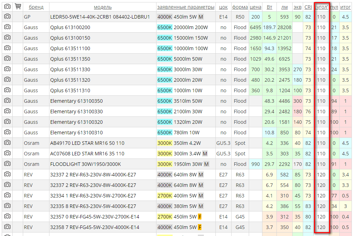354x236 pixels.
Task: Select model FLOODLIGHT 30W/1950/3000K
Action: pyautogui.click(x=86, y=164)
